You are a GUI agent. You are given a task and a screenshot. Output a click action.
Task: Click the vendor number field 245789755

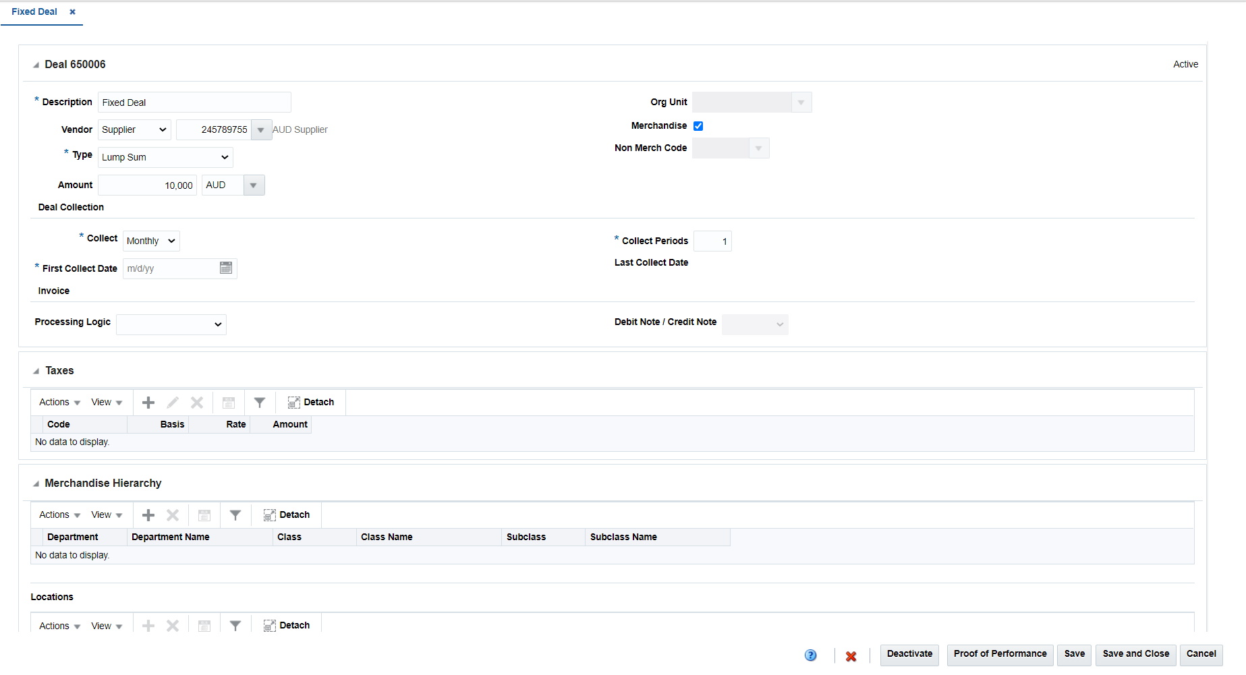(x=213, y=130)
